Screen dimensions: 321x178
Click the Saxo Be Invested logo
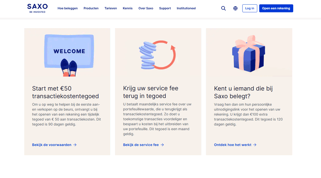coord(37,8)
